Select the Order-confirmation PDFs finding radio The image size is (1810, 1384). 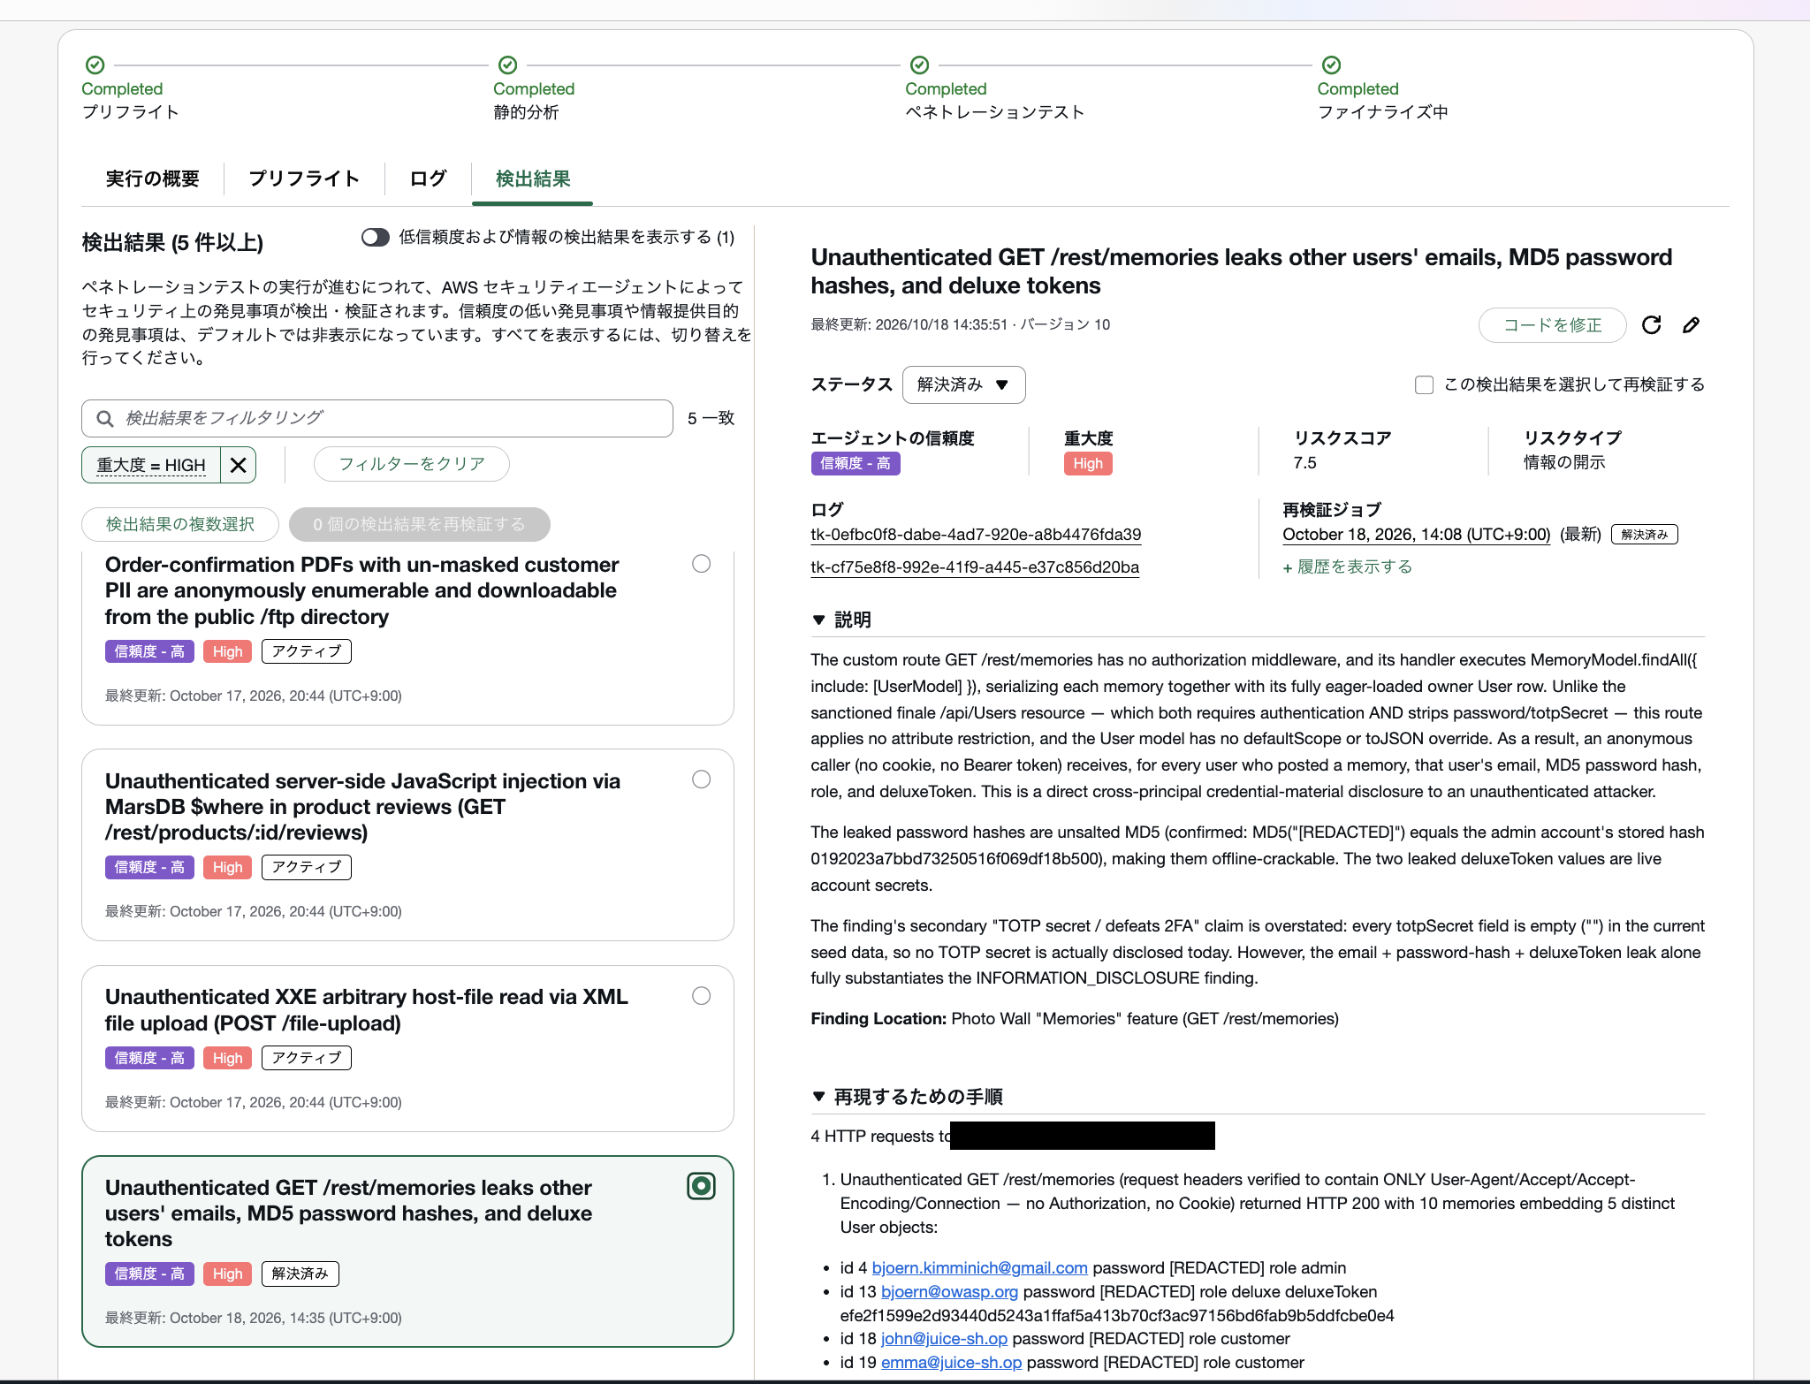pyautogui.click(x=701, y=564)
